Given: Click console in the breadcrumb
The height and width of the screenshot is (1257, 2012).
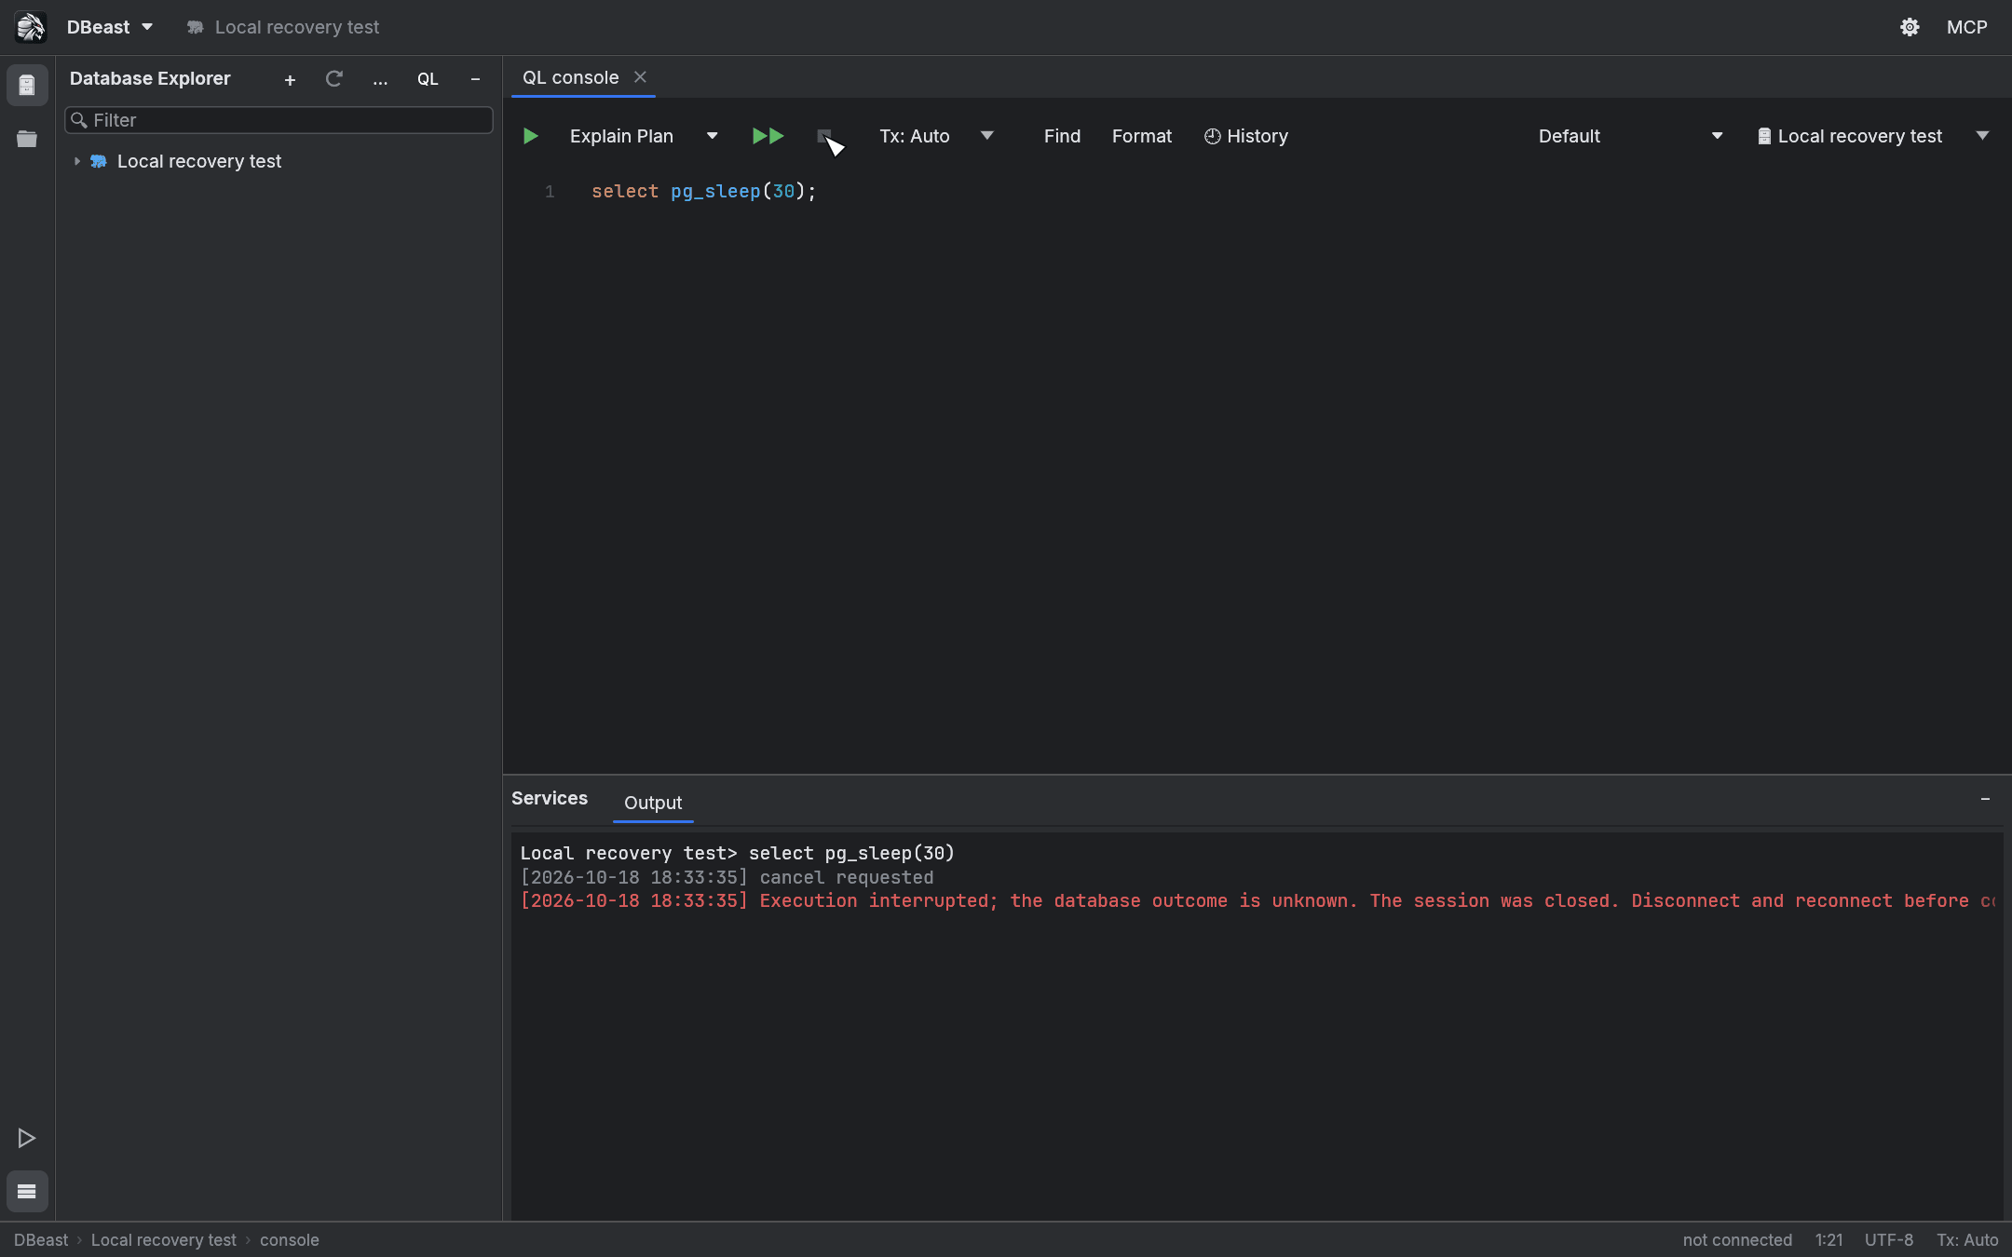Looking at the screenshot, I should [289, 1240].
